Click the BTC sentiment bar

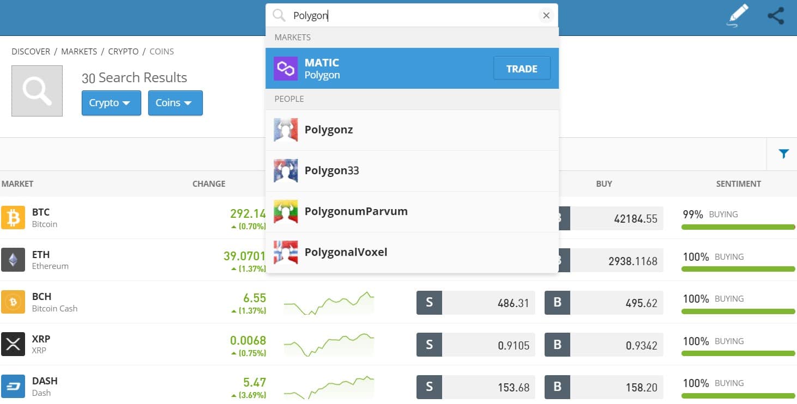(x=738, y=227)
